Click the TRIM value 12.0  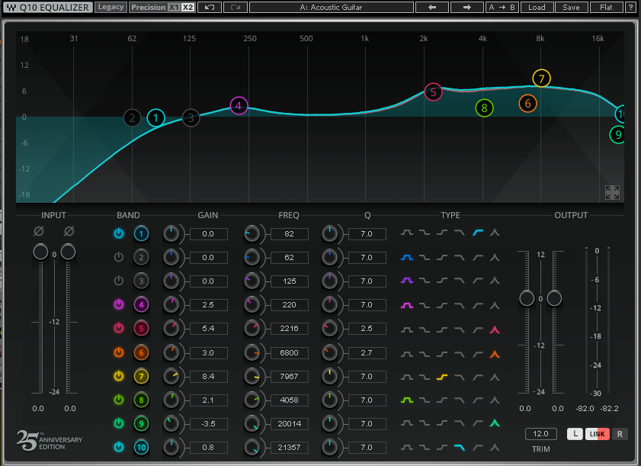pyautogui.click(x=541, y=434)
